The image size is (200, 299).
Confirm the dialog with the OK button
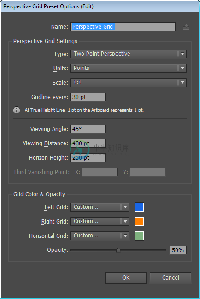126,278
